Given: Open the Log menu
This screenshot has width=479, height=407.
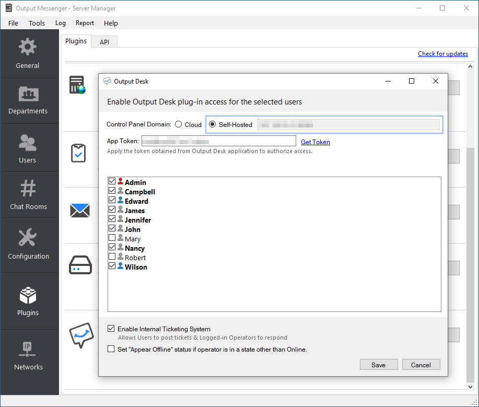Looking at the screenshot, I should (x=61, y=23).
